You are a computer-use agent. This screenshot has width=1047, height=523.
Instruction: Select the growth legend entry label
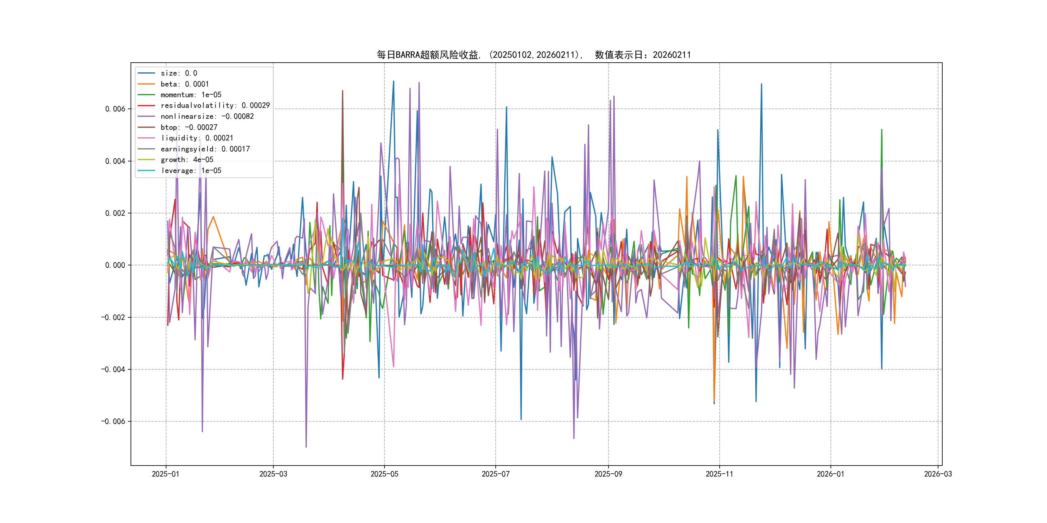pos(186,159)
